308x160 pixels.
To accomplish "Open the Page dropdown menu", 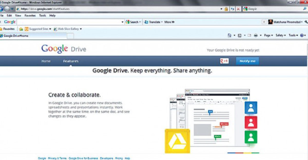I will tap(268, 35).
